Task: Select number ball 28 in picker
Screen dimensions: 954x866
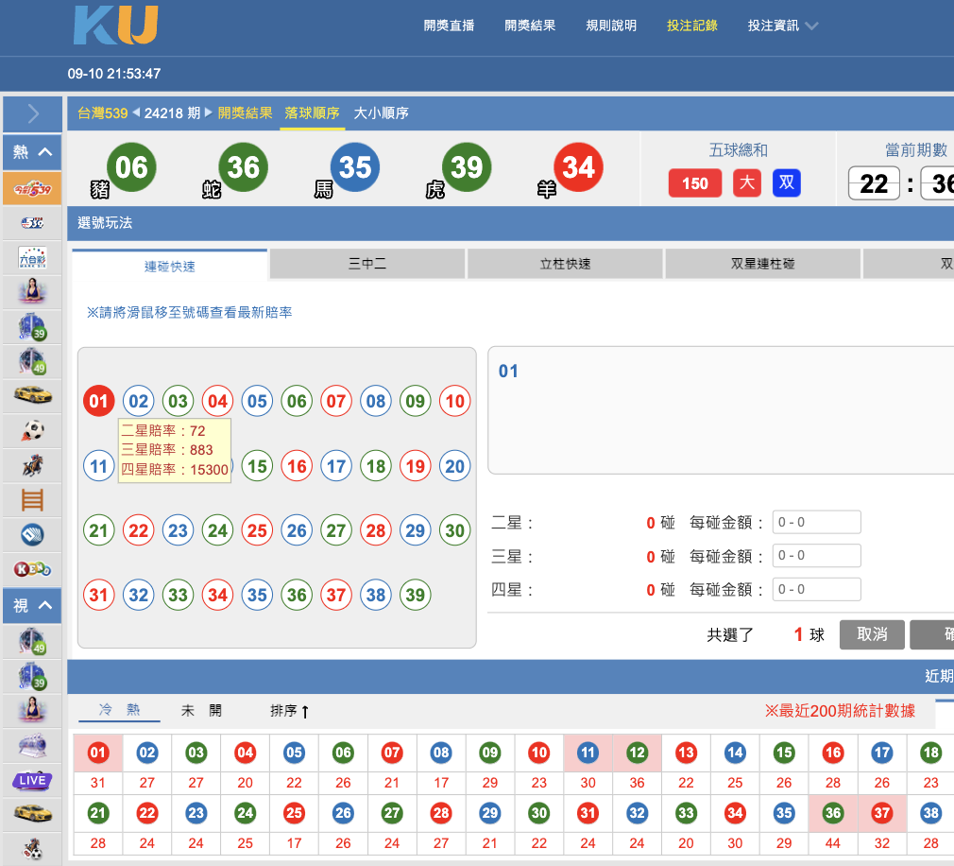Action: tap(376, 530)
